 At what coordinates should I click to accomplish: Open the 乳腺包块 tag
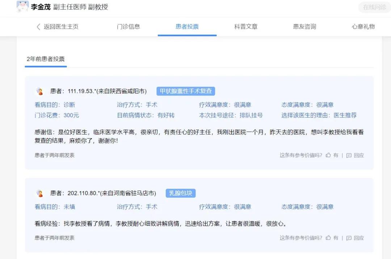point(180,193)
